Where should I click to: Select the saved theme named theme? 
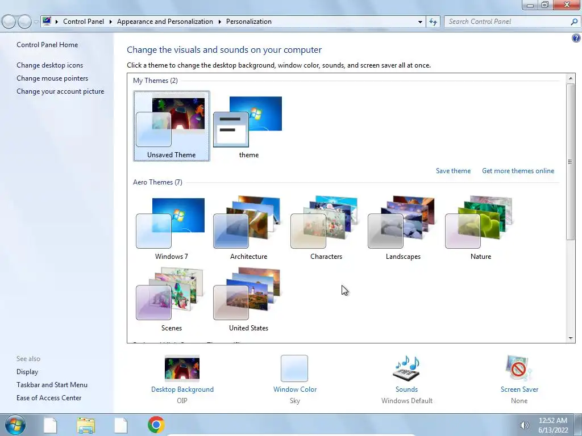(x=248, y=125)
